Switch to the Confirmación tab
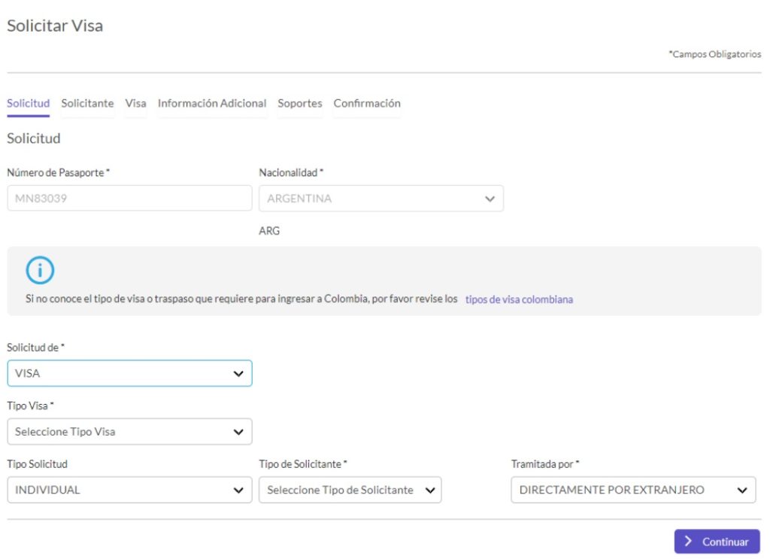Image resolution: width=770 pixels, height=559 pixels. [367, 104]
